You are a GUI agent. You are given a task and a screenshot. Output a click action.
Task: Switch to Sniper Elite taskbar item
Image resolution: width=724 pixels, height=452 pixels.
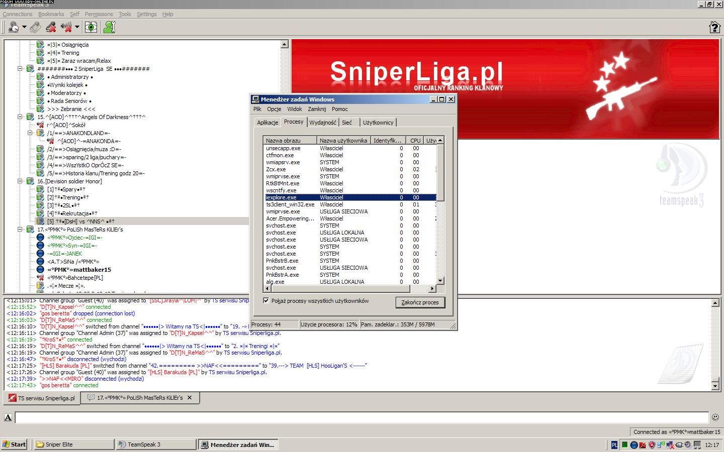click(x=74, y=444)
